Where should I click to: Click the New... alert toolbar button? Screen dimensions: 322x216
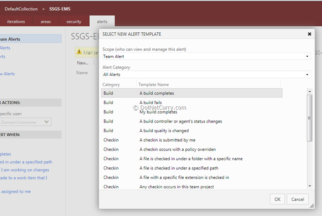pyautogui.click(x=83, y=63)
